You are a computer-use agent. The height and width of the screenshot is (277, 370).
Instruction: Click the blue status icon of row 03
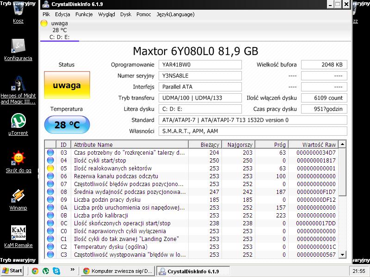click(50, 152)
